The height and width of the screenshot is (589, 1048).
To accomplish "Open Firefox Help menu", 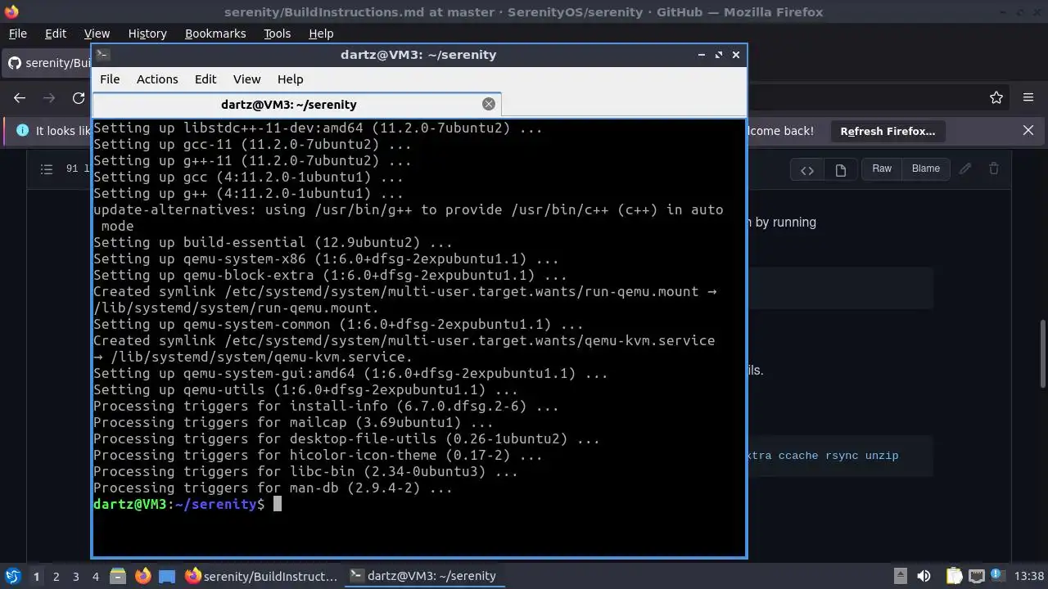I will [321, 34].
